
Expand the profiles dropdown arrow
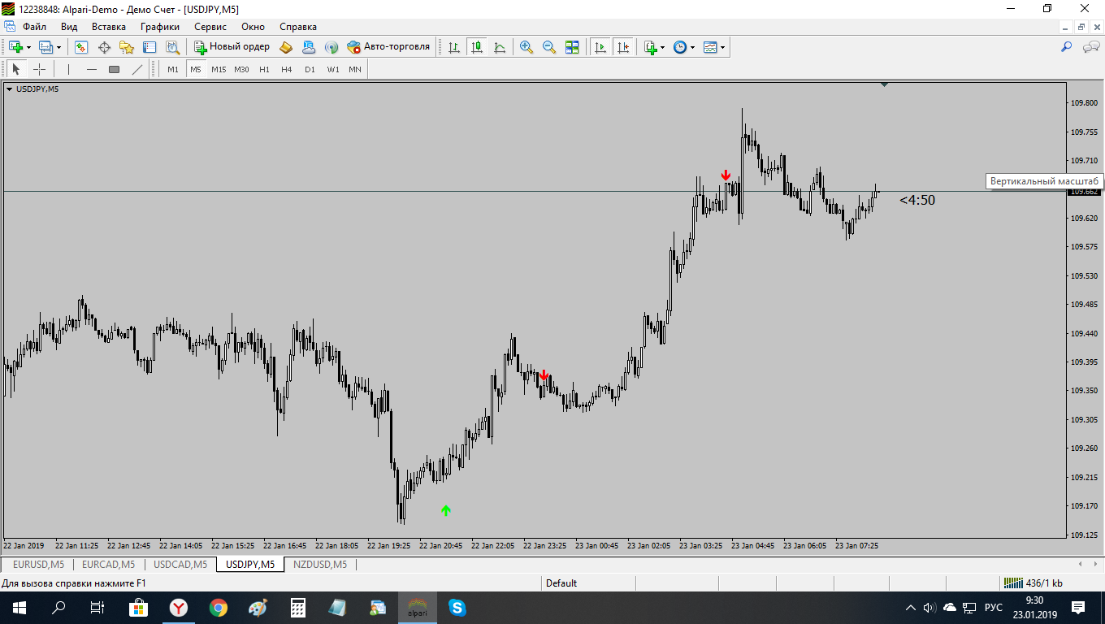pos(58,47)
